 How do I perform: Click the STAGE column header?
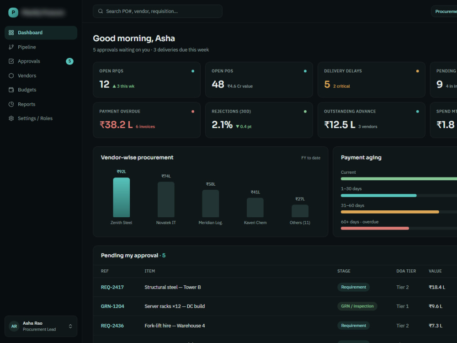pos(344,271)
